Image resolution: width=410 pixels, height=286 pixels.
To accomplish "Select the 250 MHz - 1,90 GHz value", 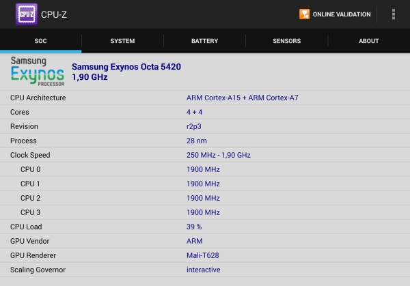I will [219, 155].
